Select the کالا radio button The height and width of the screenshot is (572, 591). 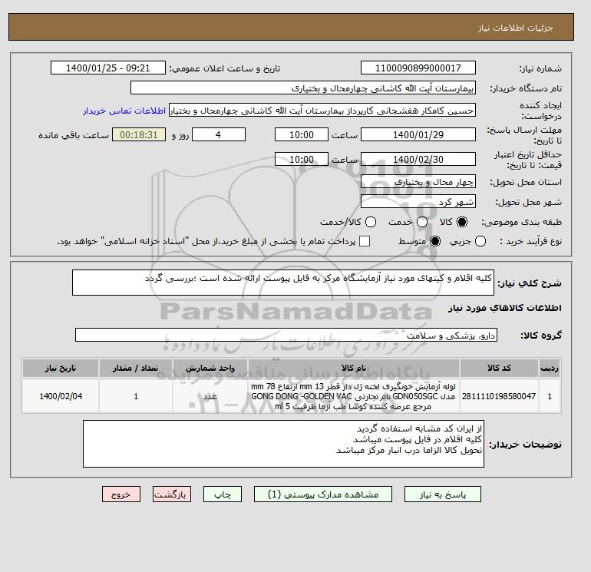[x=462, y=222]
